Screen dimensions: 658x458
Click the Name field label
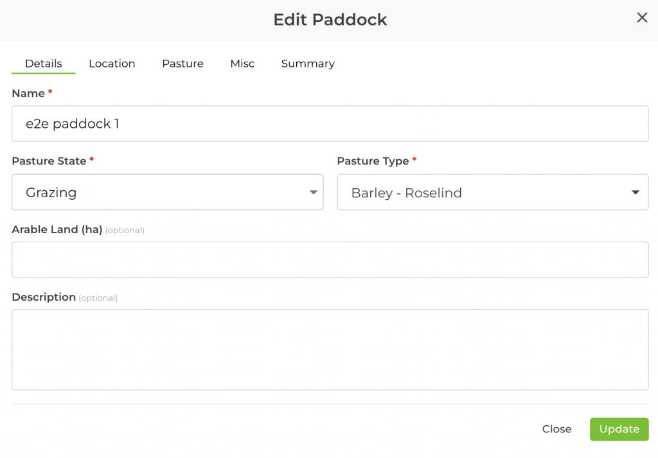point(28,94)
